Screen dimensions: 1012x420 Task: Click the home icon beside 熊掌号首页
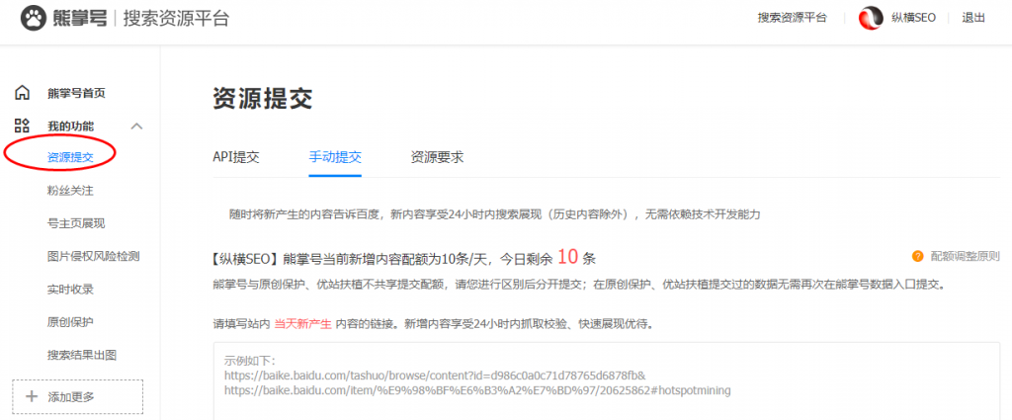(23, 93)
